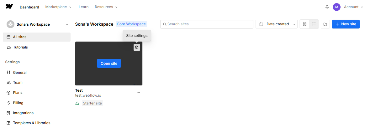365x132 pixels.
Task: Click the calendar icon in sort control
Action: (x=261, y=24)
